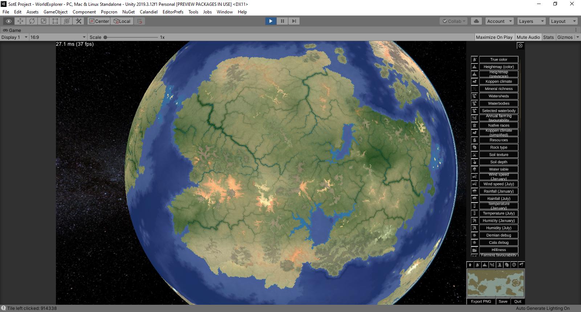Click the icon beside Rock type
This screenshot has height=312, width=581.
[475, 147]
